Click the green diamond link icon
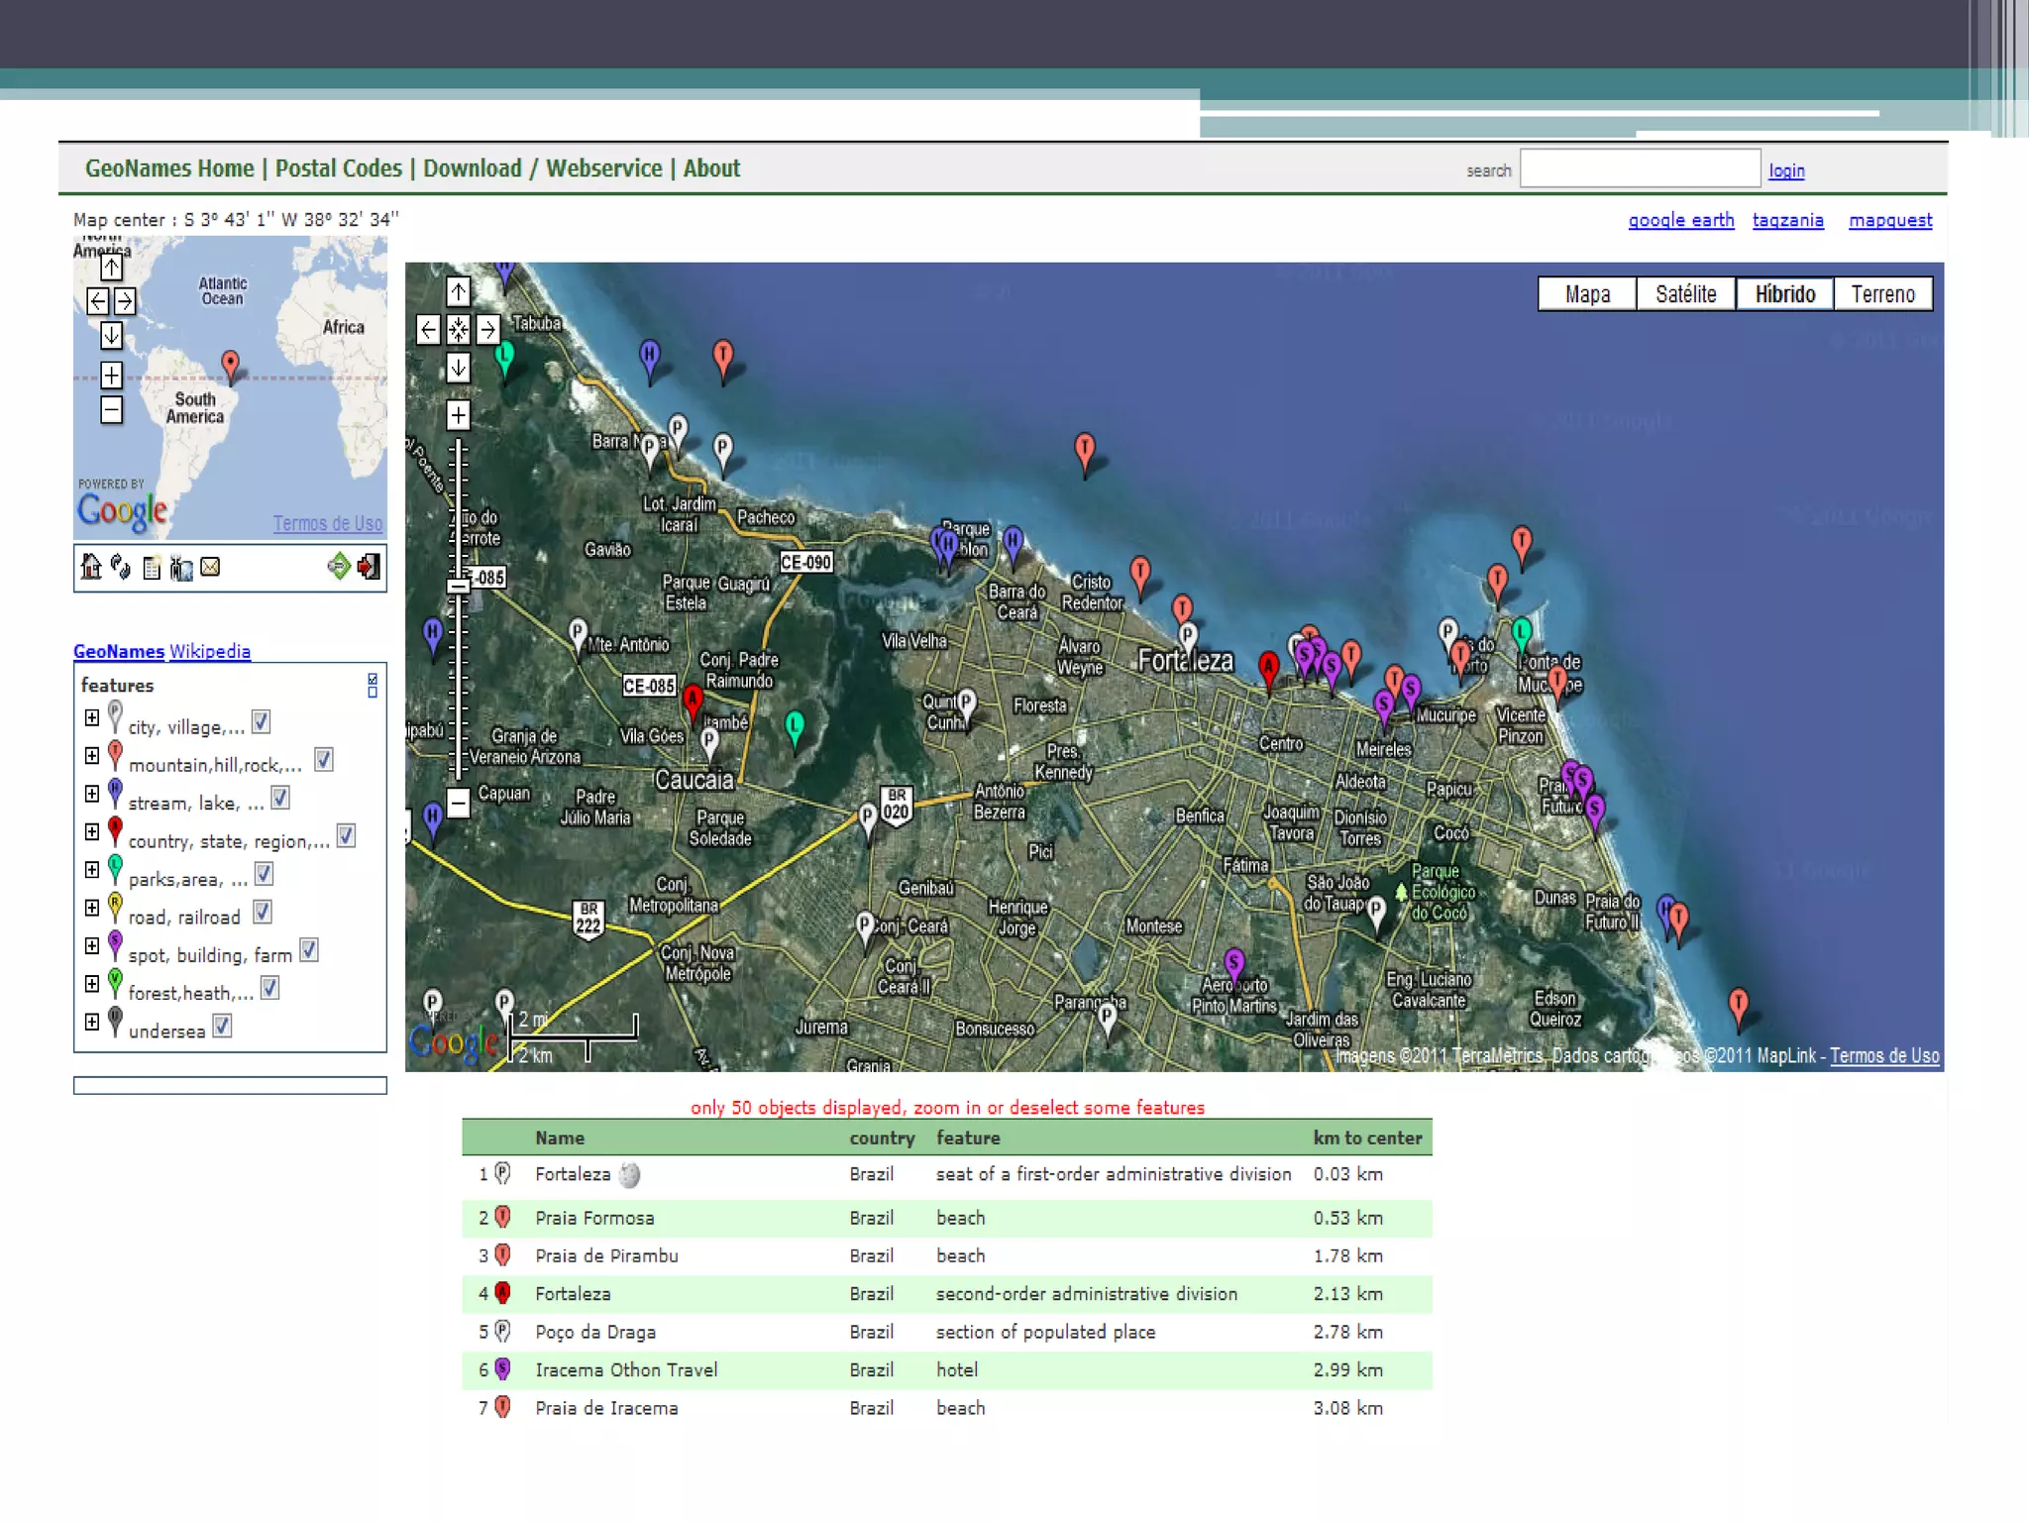Screen dimensions: 2029x1522 [x=339, y=567]
